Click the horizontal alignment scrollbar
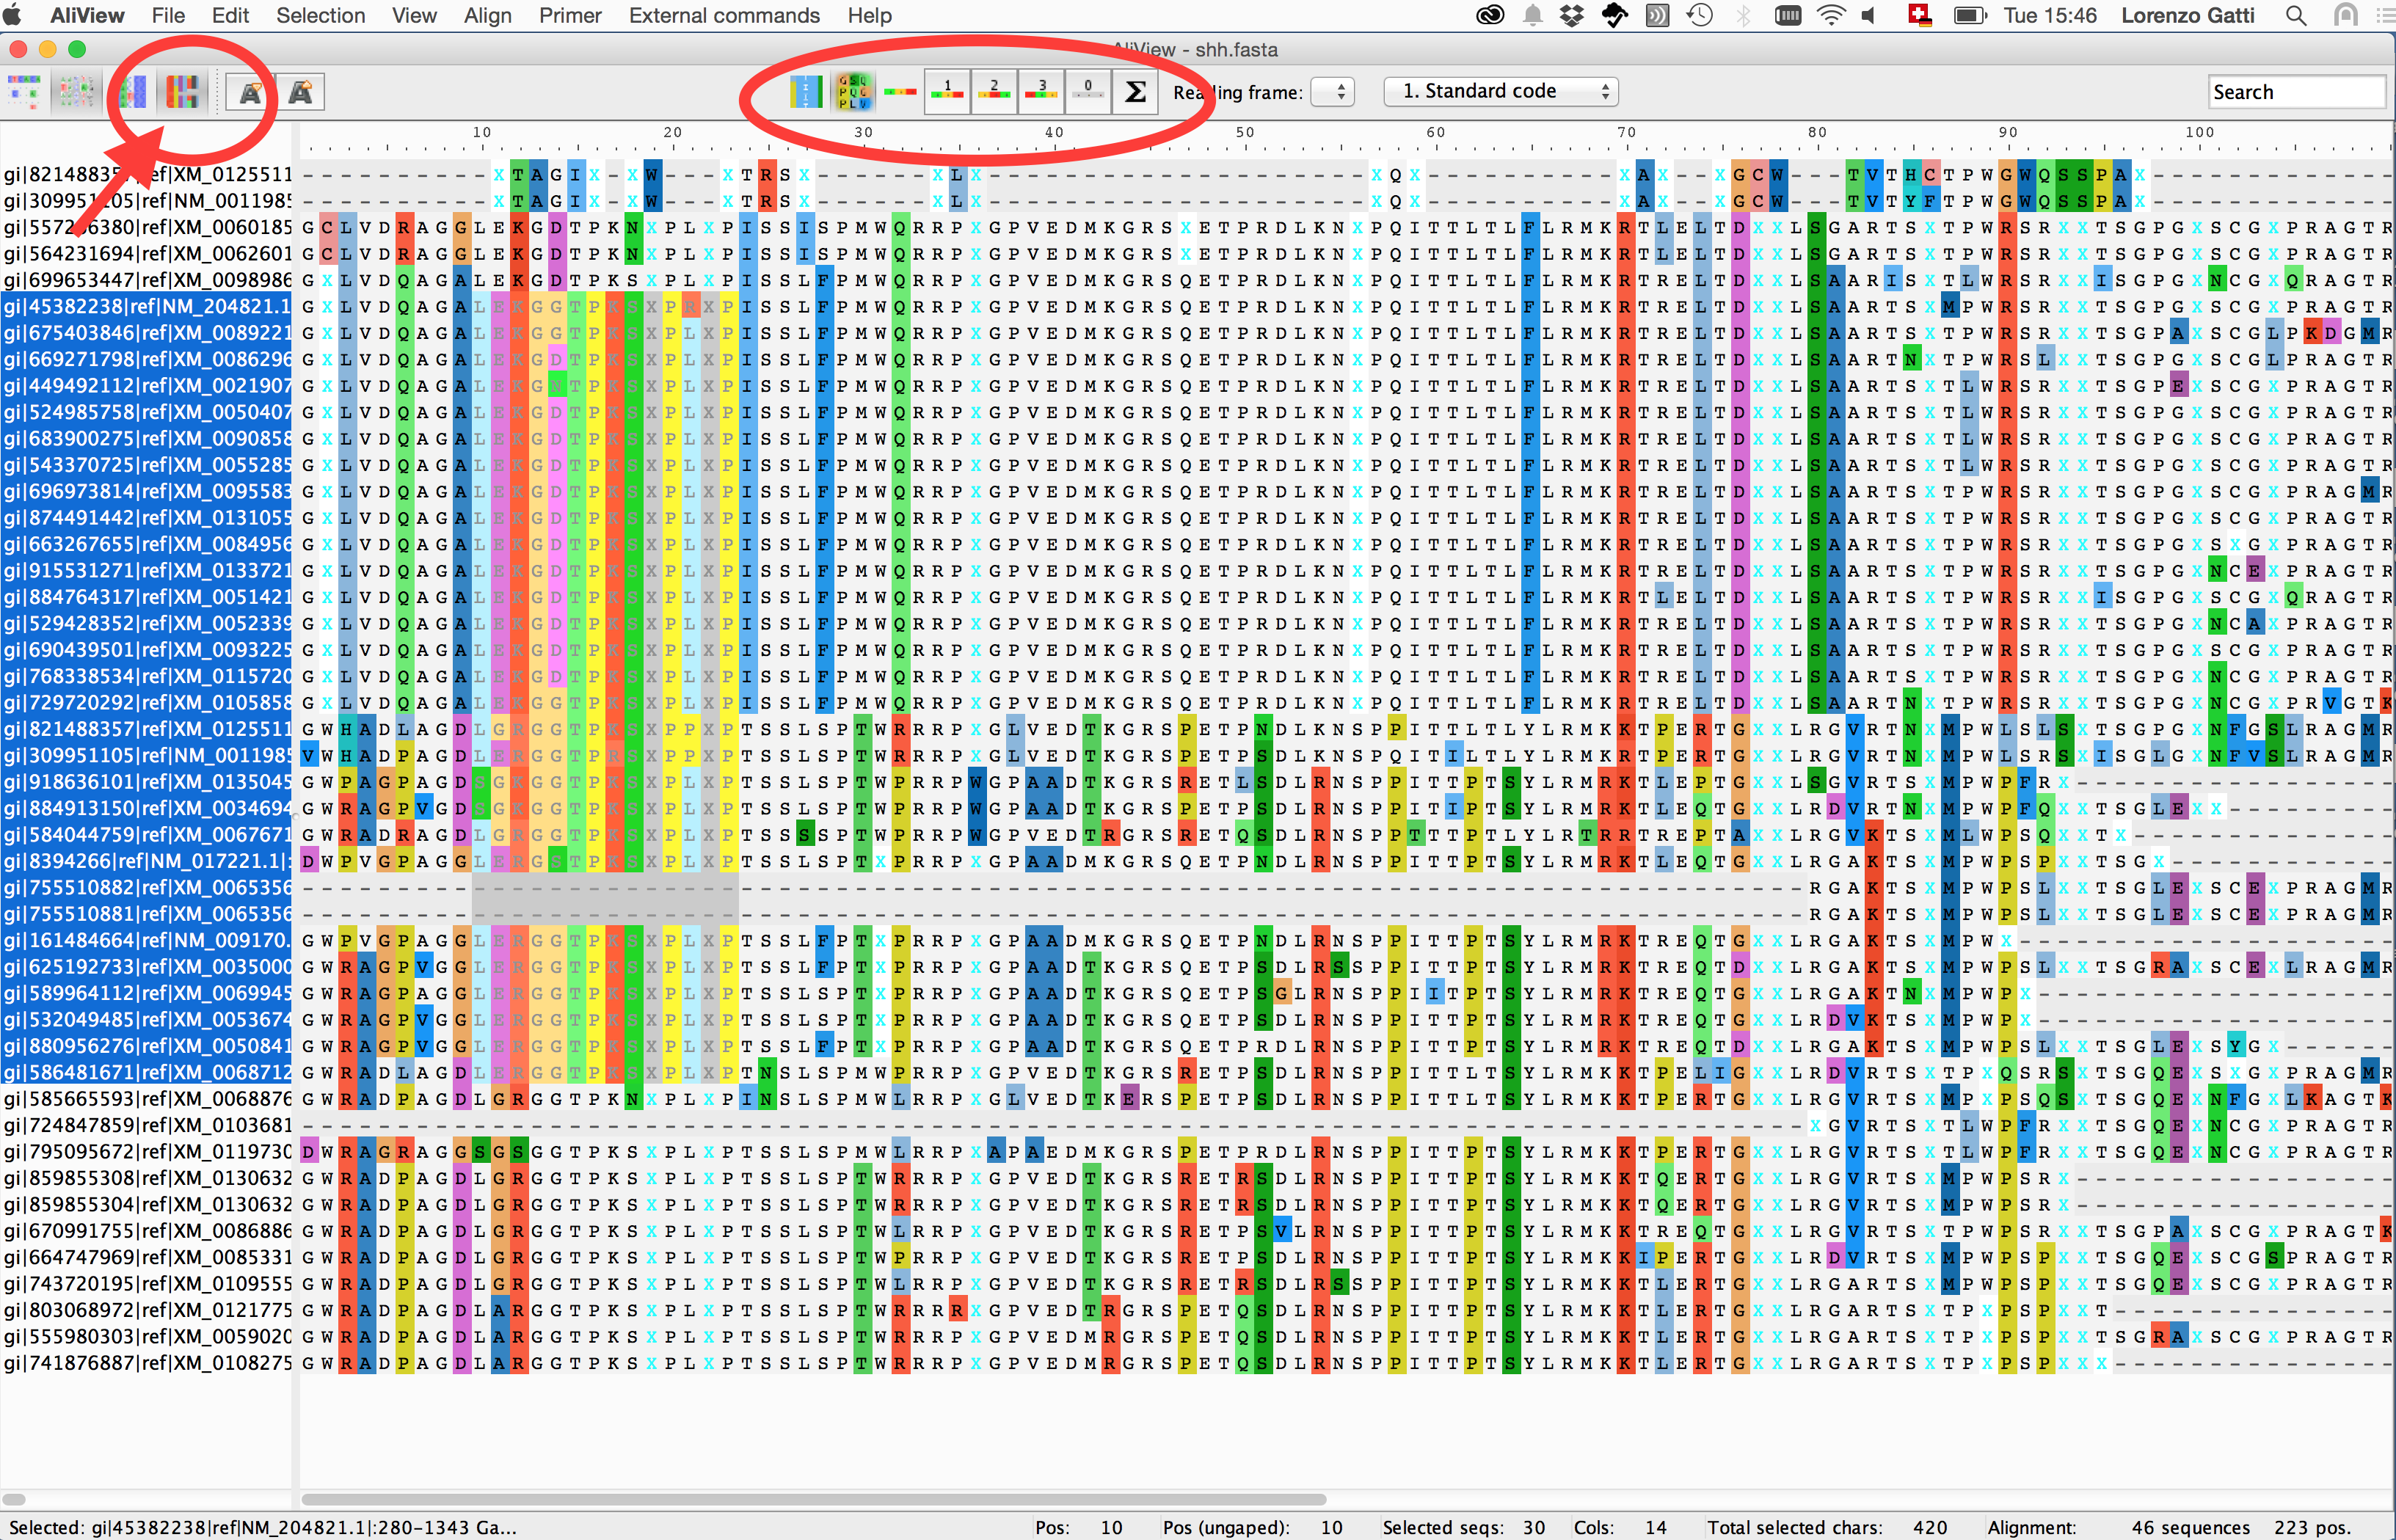 coord(813,1499)
